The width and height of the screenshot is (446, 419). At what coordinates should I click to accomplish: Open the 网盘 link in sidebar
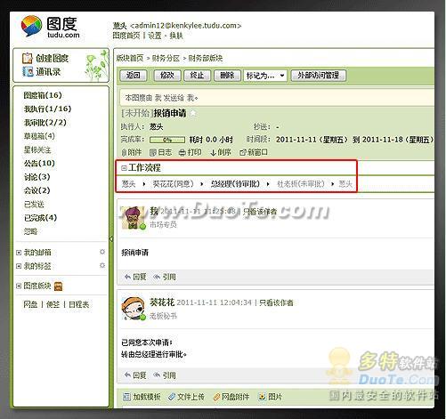(x=30, y=304)
